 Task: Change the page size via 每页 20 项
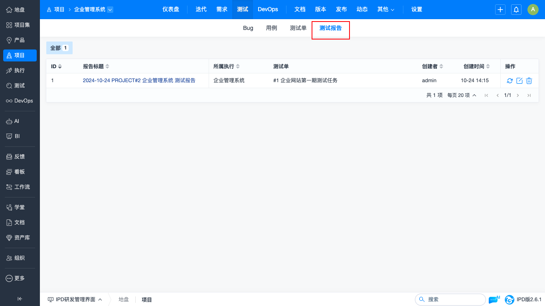coord(462,95)
